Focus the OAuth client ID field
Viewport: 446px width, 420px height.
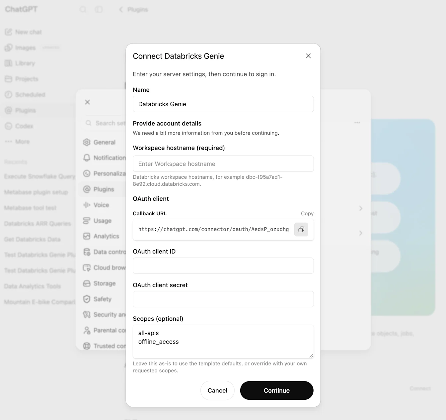click(x=223, y=266)
